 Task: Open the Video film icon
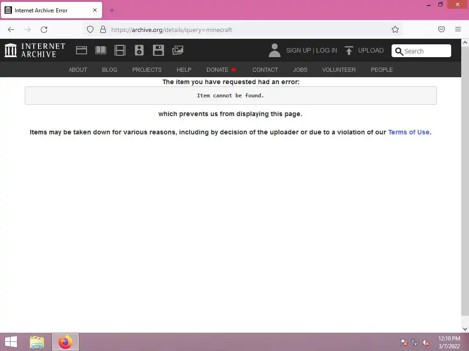point(120,50)
